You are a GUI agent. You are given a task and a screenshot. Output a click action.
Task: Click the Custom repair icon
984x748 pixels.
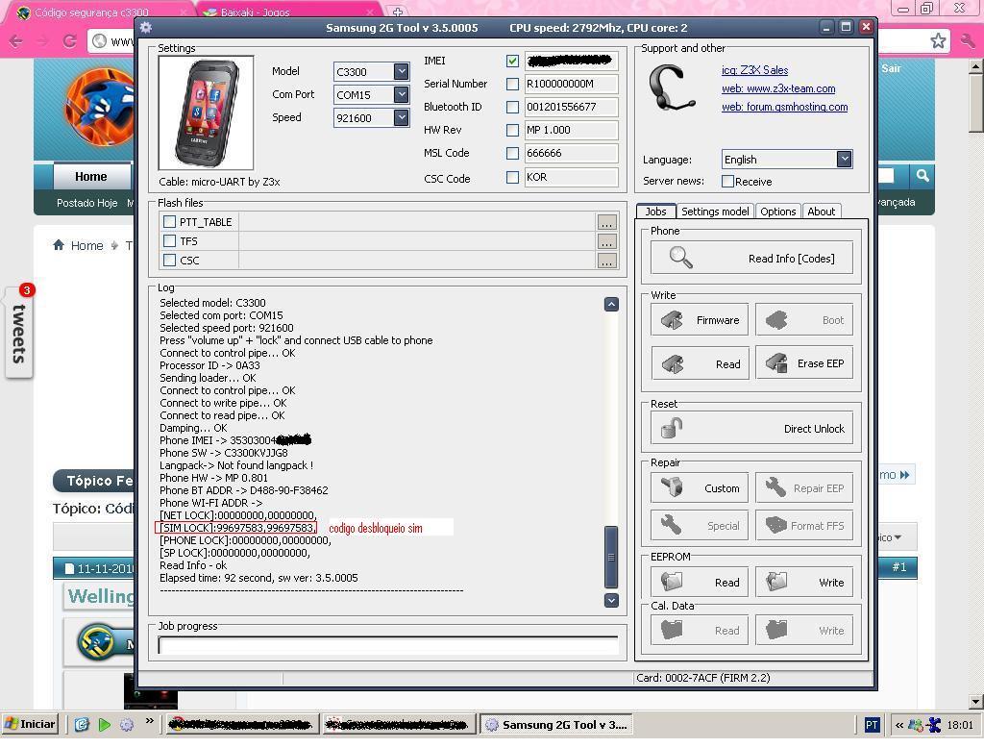tap(672, 488)
